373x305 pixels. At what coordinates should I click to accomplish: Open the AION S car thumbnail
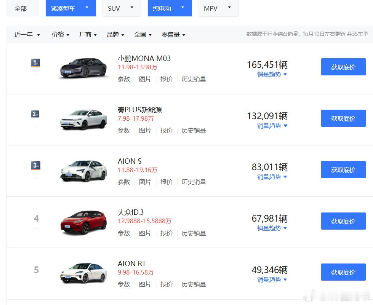click(83, 171)
